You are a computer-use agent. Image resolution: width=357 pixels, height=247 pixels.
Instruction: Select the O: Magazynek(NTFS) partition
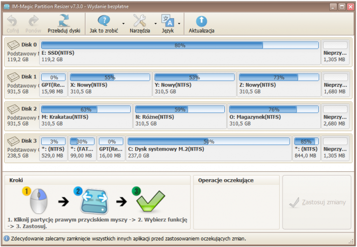274,116
